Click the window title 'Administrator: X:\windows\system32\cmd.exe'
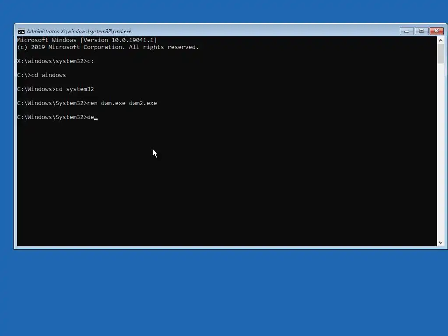The image size is (448, 336). coord(79,31)
